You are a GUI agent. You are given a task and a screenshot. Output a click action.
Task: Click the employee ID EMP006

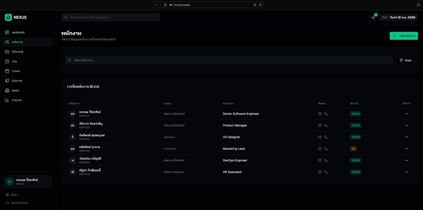85,174
